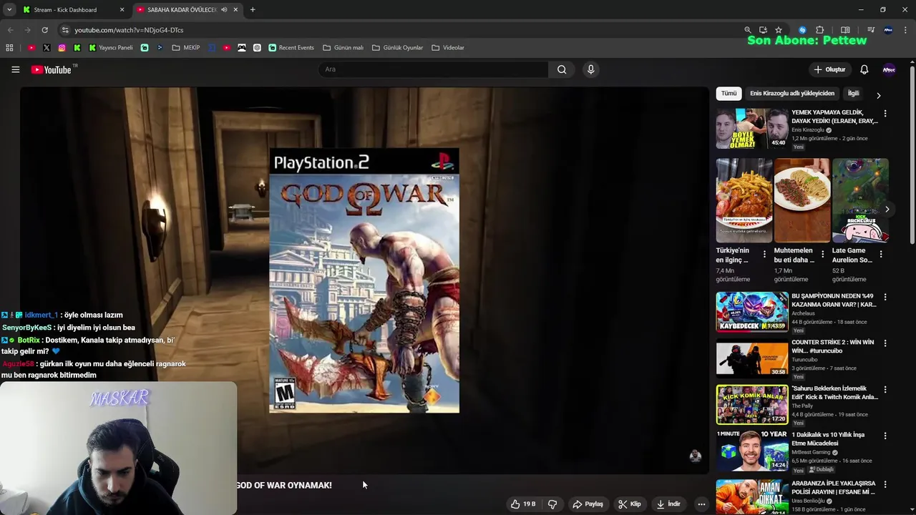Open the Kick bookmark icon

pos(77,48)
